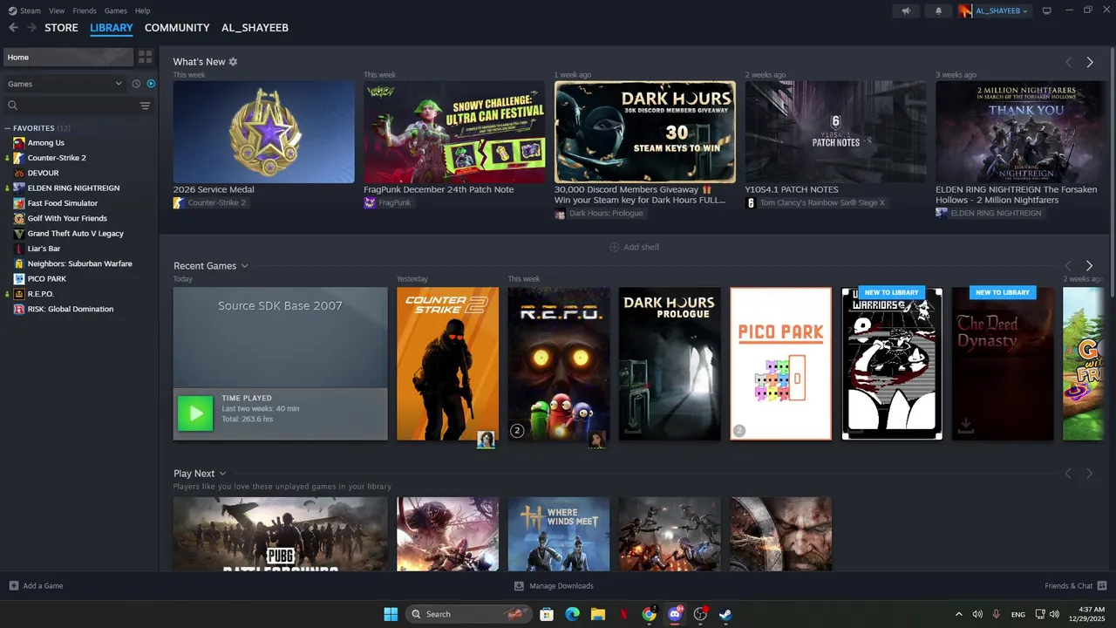Viewport: 1116px width, 628px height.
Task: Switch to Big Picture mode icon
Action: [x=1047, y=10]
